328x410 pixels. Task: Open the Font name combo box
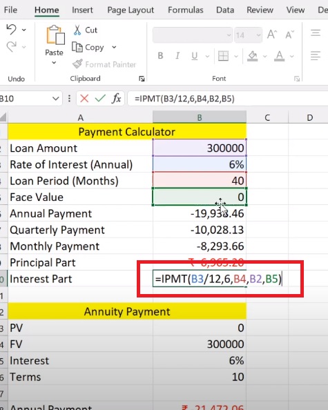click(192, 35)
